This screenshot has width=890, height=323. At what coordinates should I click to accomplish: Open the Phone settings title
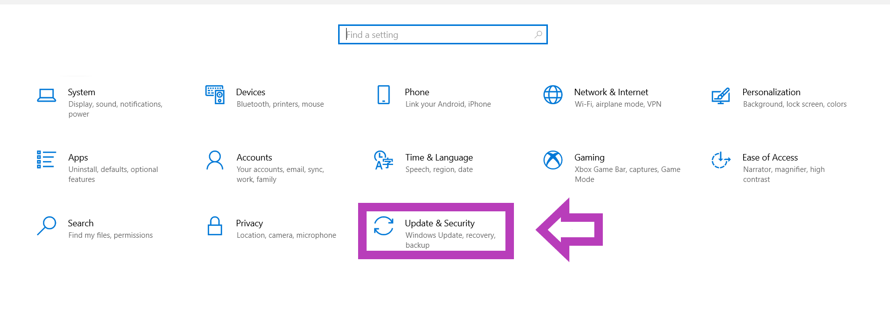(417, 92)
